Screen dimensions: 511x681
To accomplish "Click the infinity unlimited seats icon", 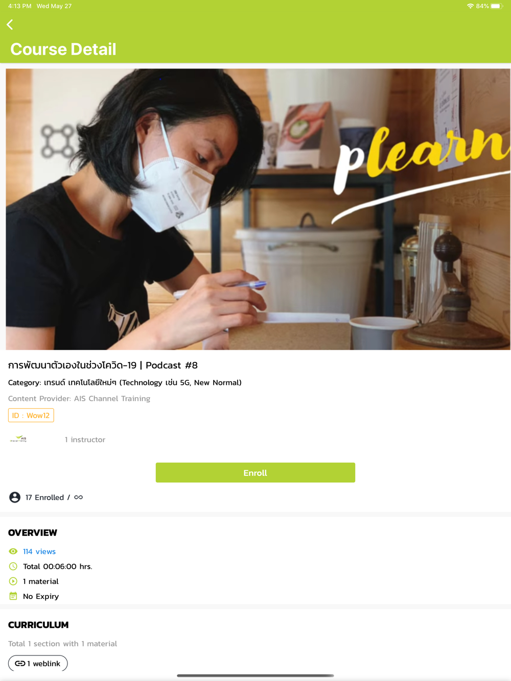I will point(78,497).
